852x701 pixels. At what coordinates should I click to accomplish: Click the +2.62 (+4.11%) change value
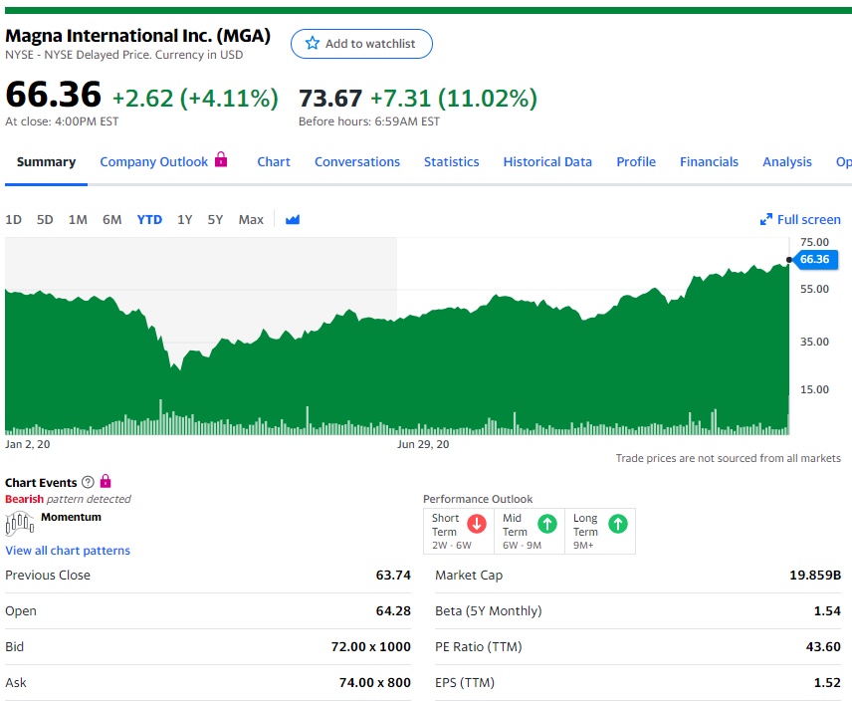(x=195, y=99)
